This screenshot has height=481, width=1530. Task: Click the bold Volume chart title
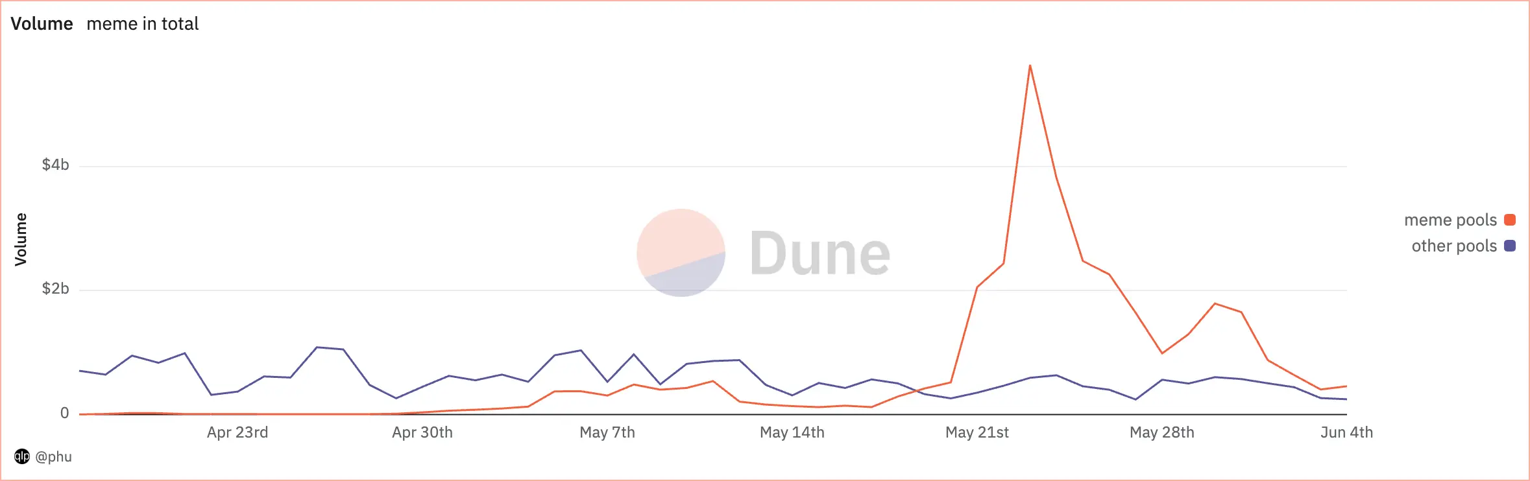42,24
